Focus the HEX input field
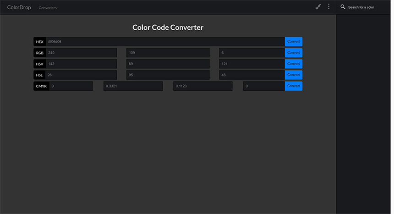This screenshot has width=394, height=214. 165,42
